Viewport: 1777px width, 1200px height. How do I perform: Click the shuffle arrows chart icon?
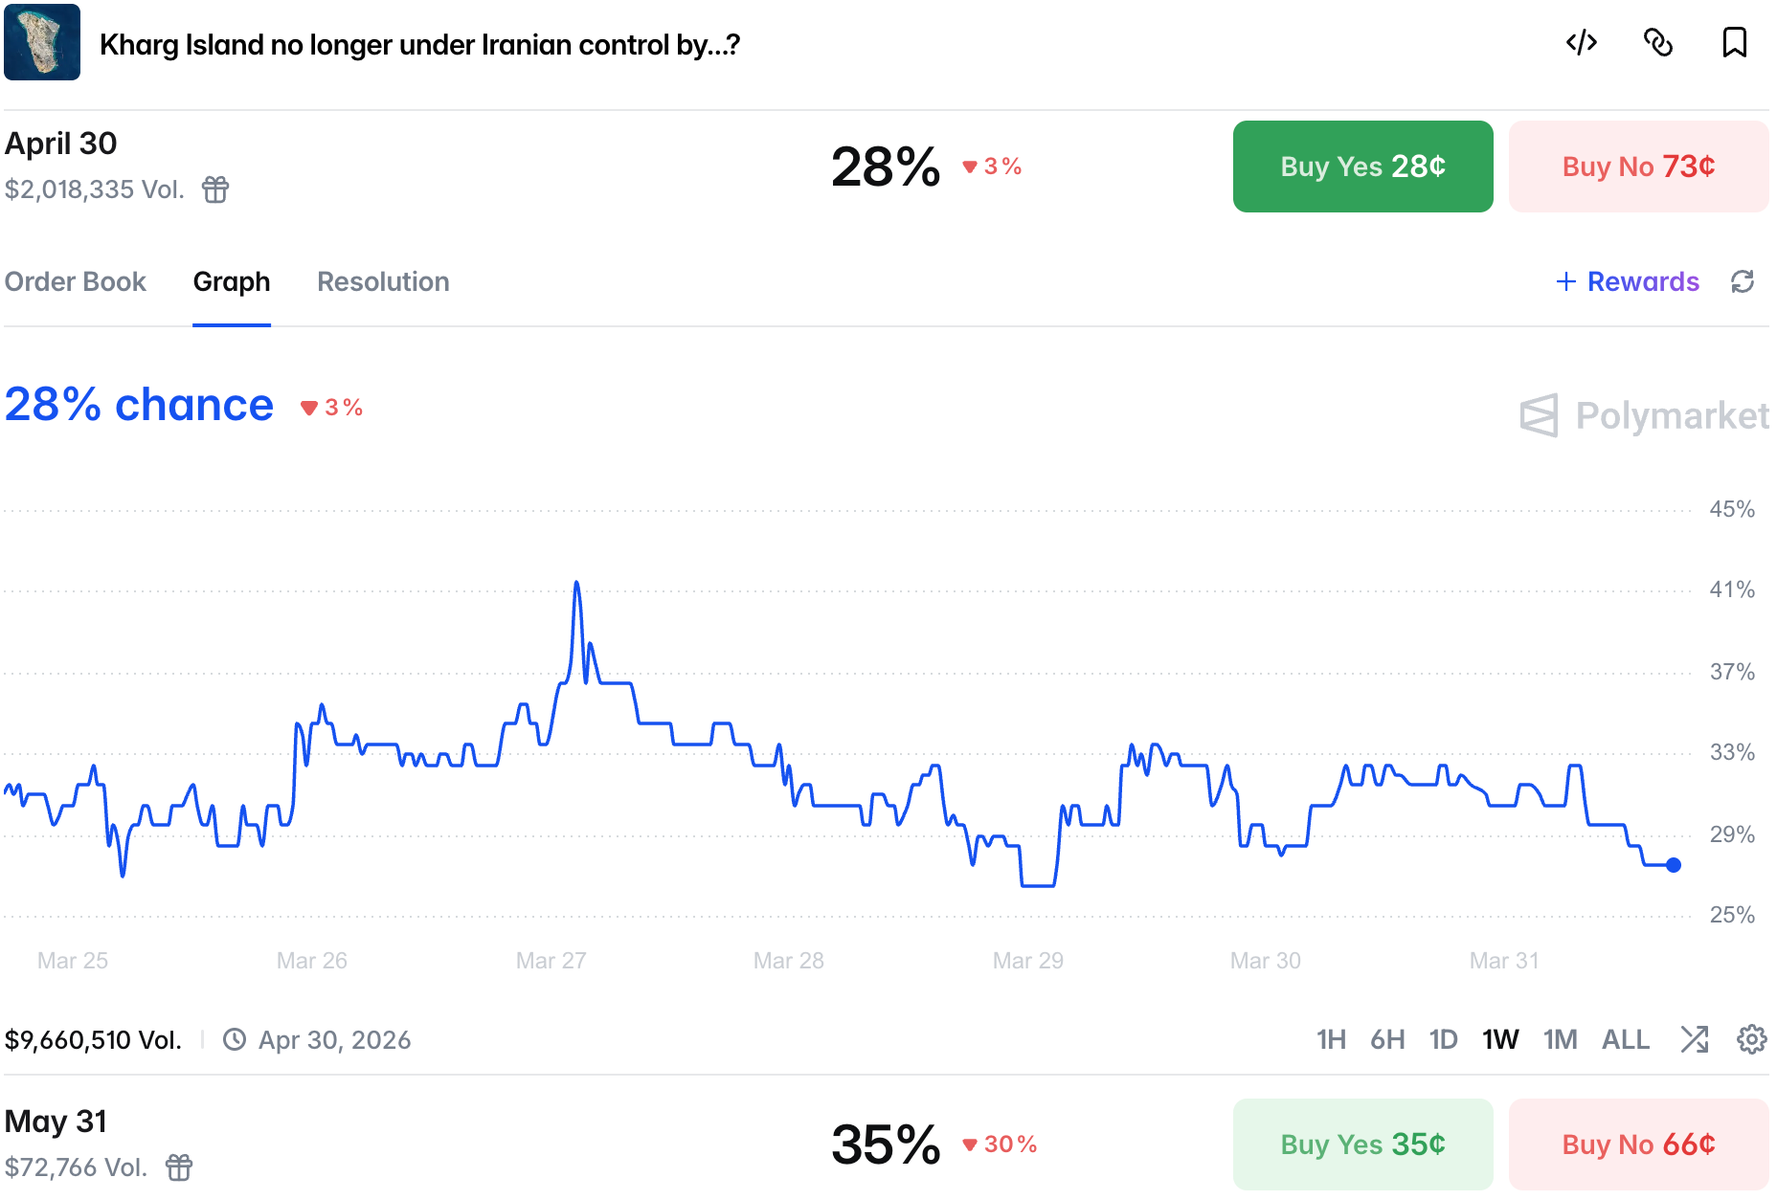1694,1039
